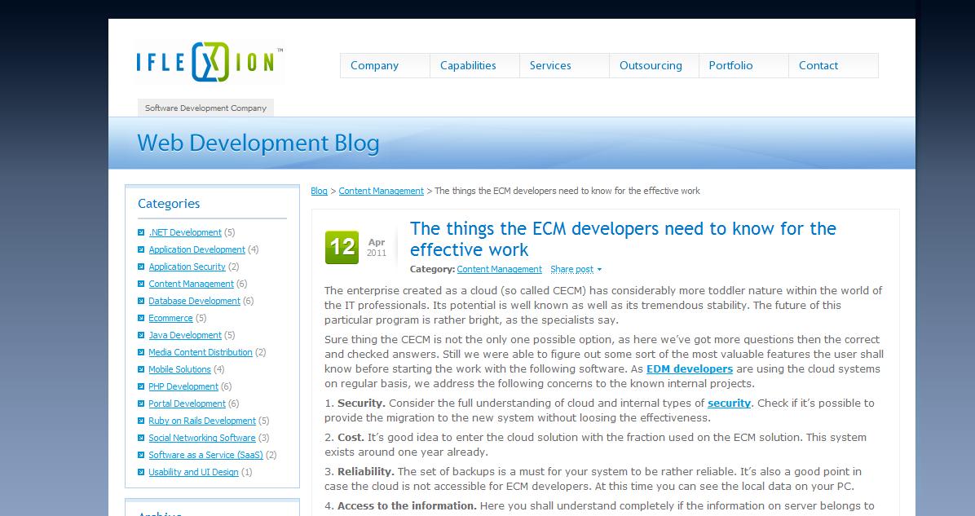Open the PHP Development category

click(x=183, y=386)
